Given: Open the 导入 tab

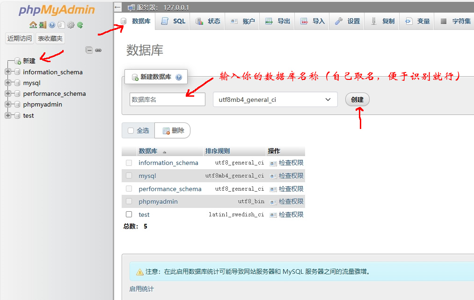Looking at the screenshot, I should pos(312,21).
